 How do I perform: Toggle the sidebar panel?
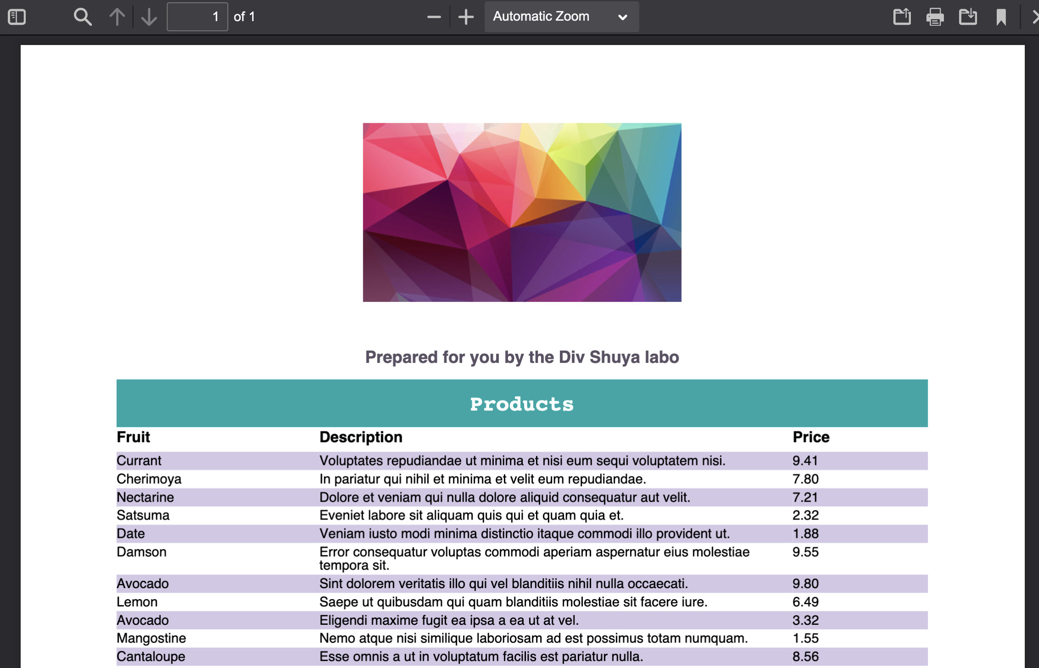(x=17, y=17)
